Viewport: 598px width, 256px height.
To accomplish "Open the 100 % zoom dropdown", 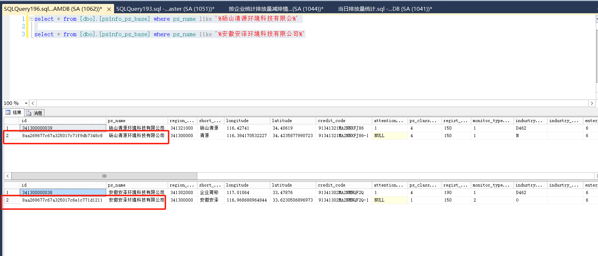I will click(26, 103).
